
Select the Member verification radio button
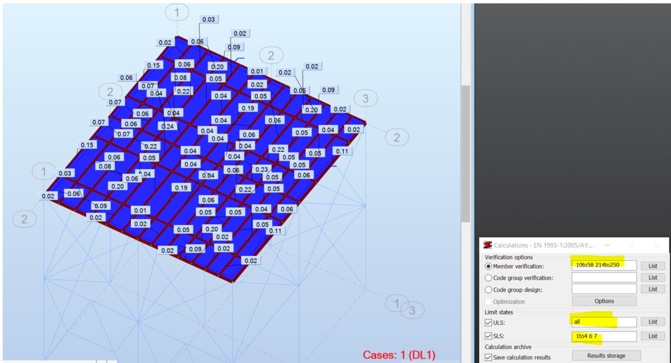488,266
